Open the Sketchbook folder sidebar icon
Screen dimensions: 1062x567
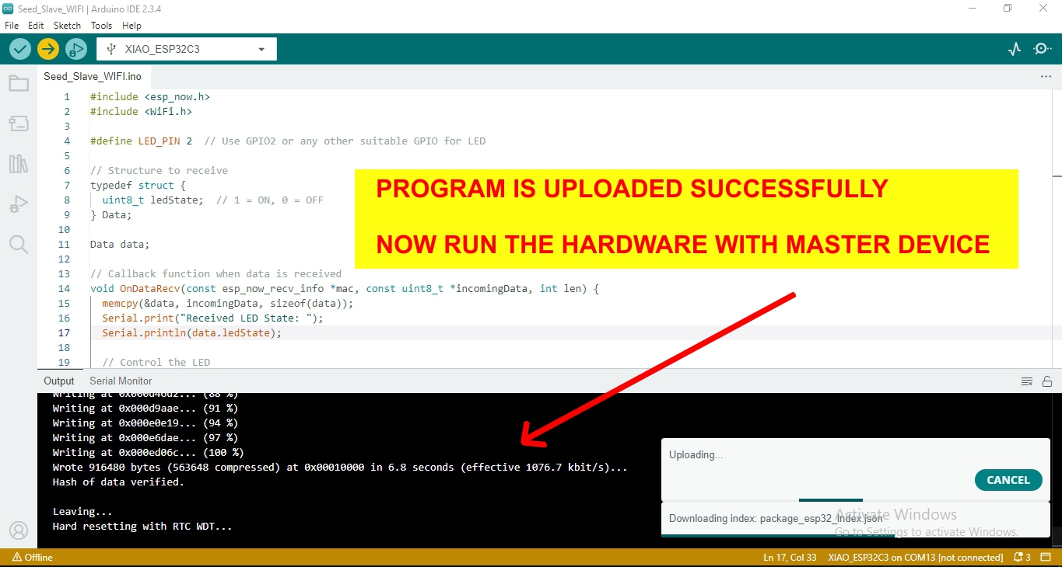[x=19, y=83]
